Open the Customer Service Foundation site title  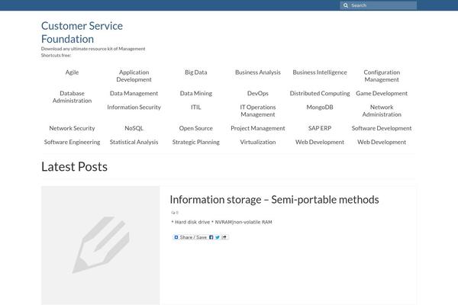pyautogui.click(x=82, y=32)
